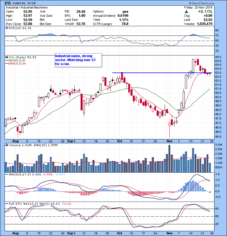Screen dimensions: 227x236
Task: Click the tallest volume bar near 3.0M
Action: pos(169,159)
